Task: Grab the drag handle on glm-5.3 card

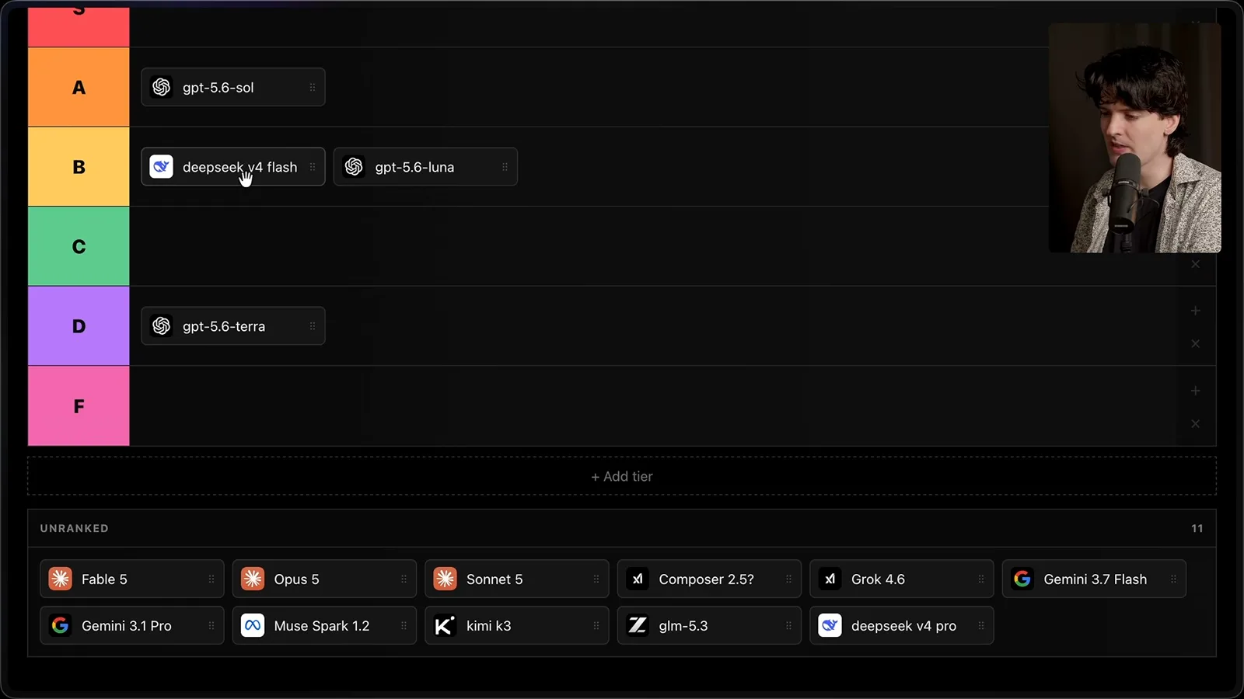Action: [788, 625]
